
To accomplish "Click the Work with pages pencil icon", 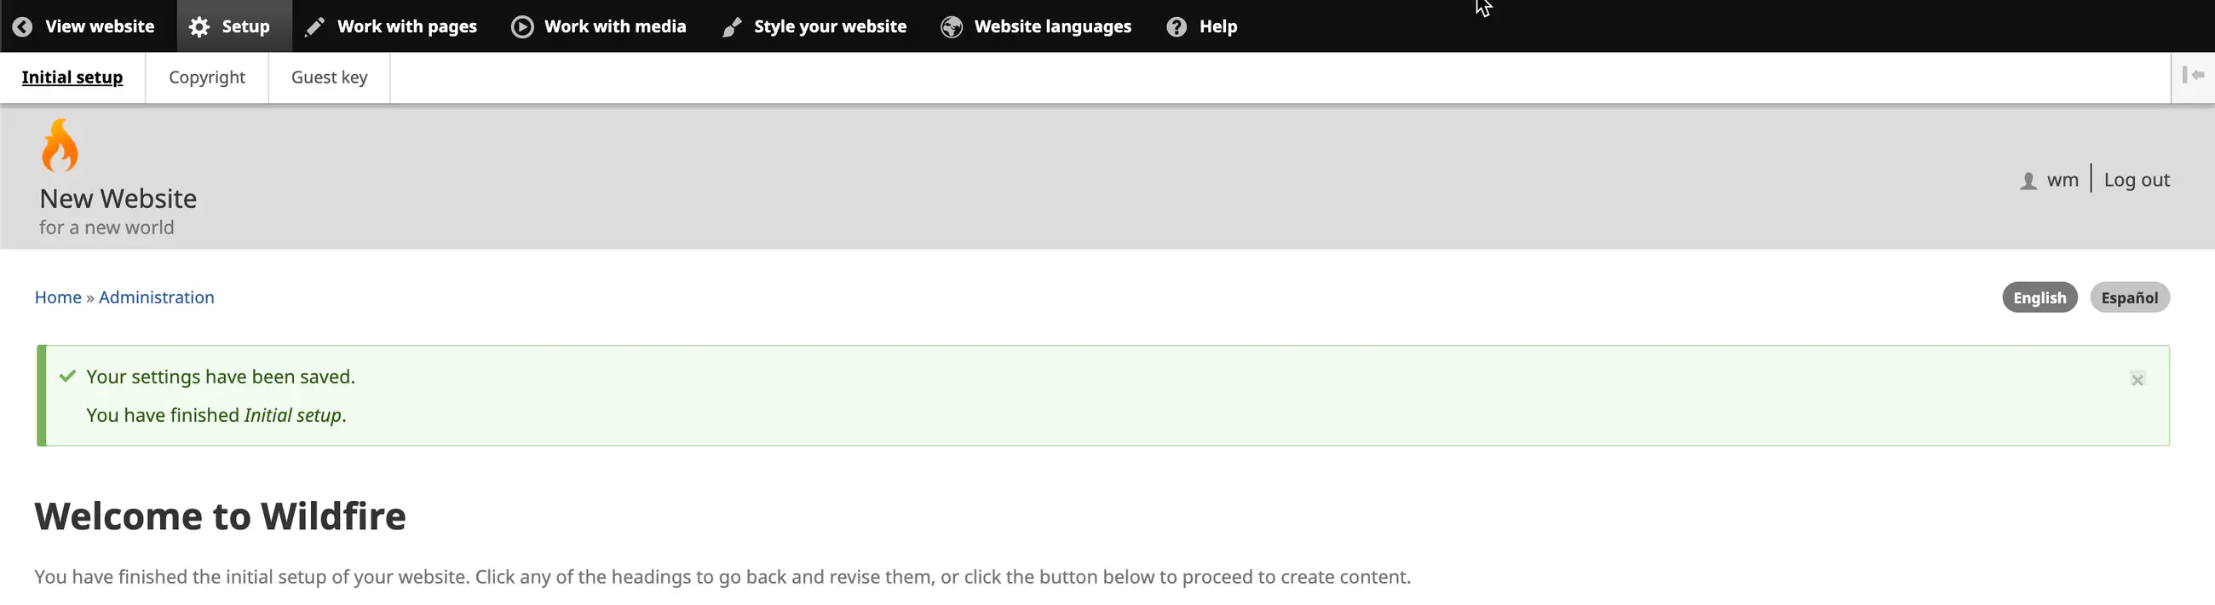I will tap(314, 26).
